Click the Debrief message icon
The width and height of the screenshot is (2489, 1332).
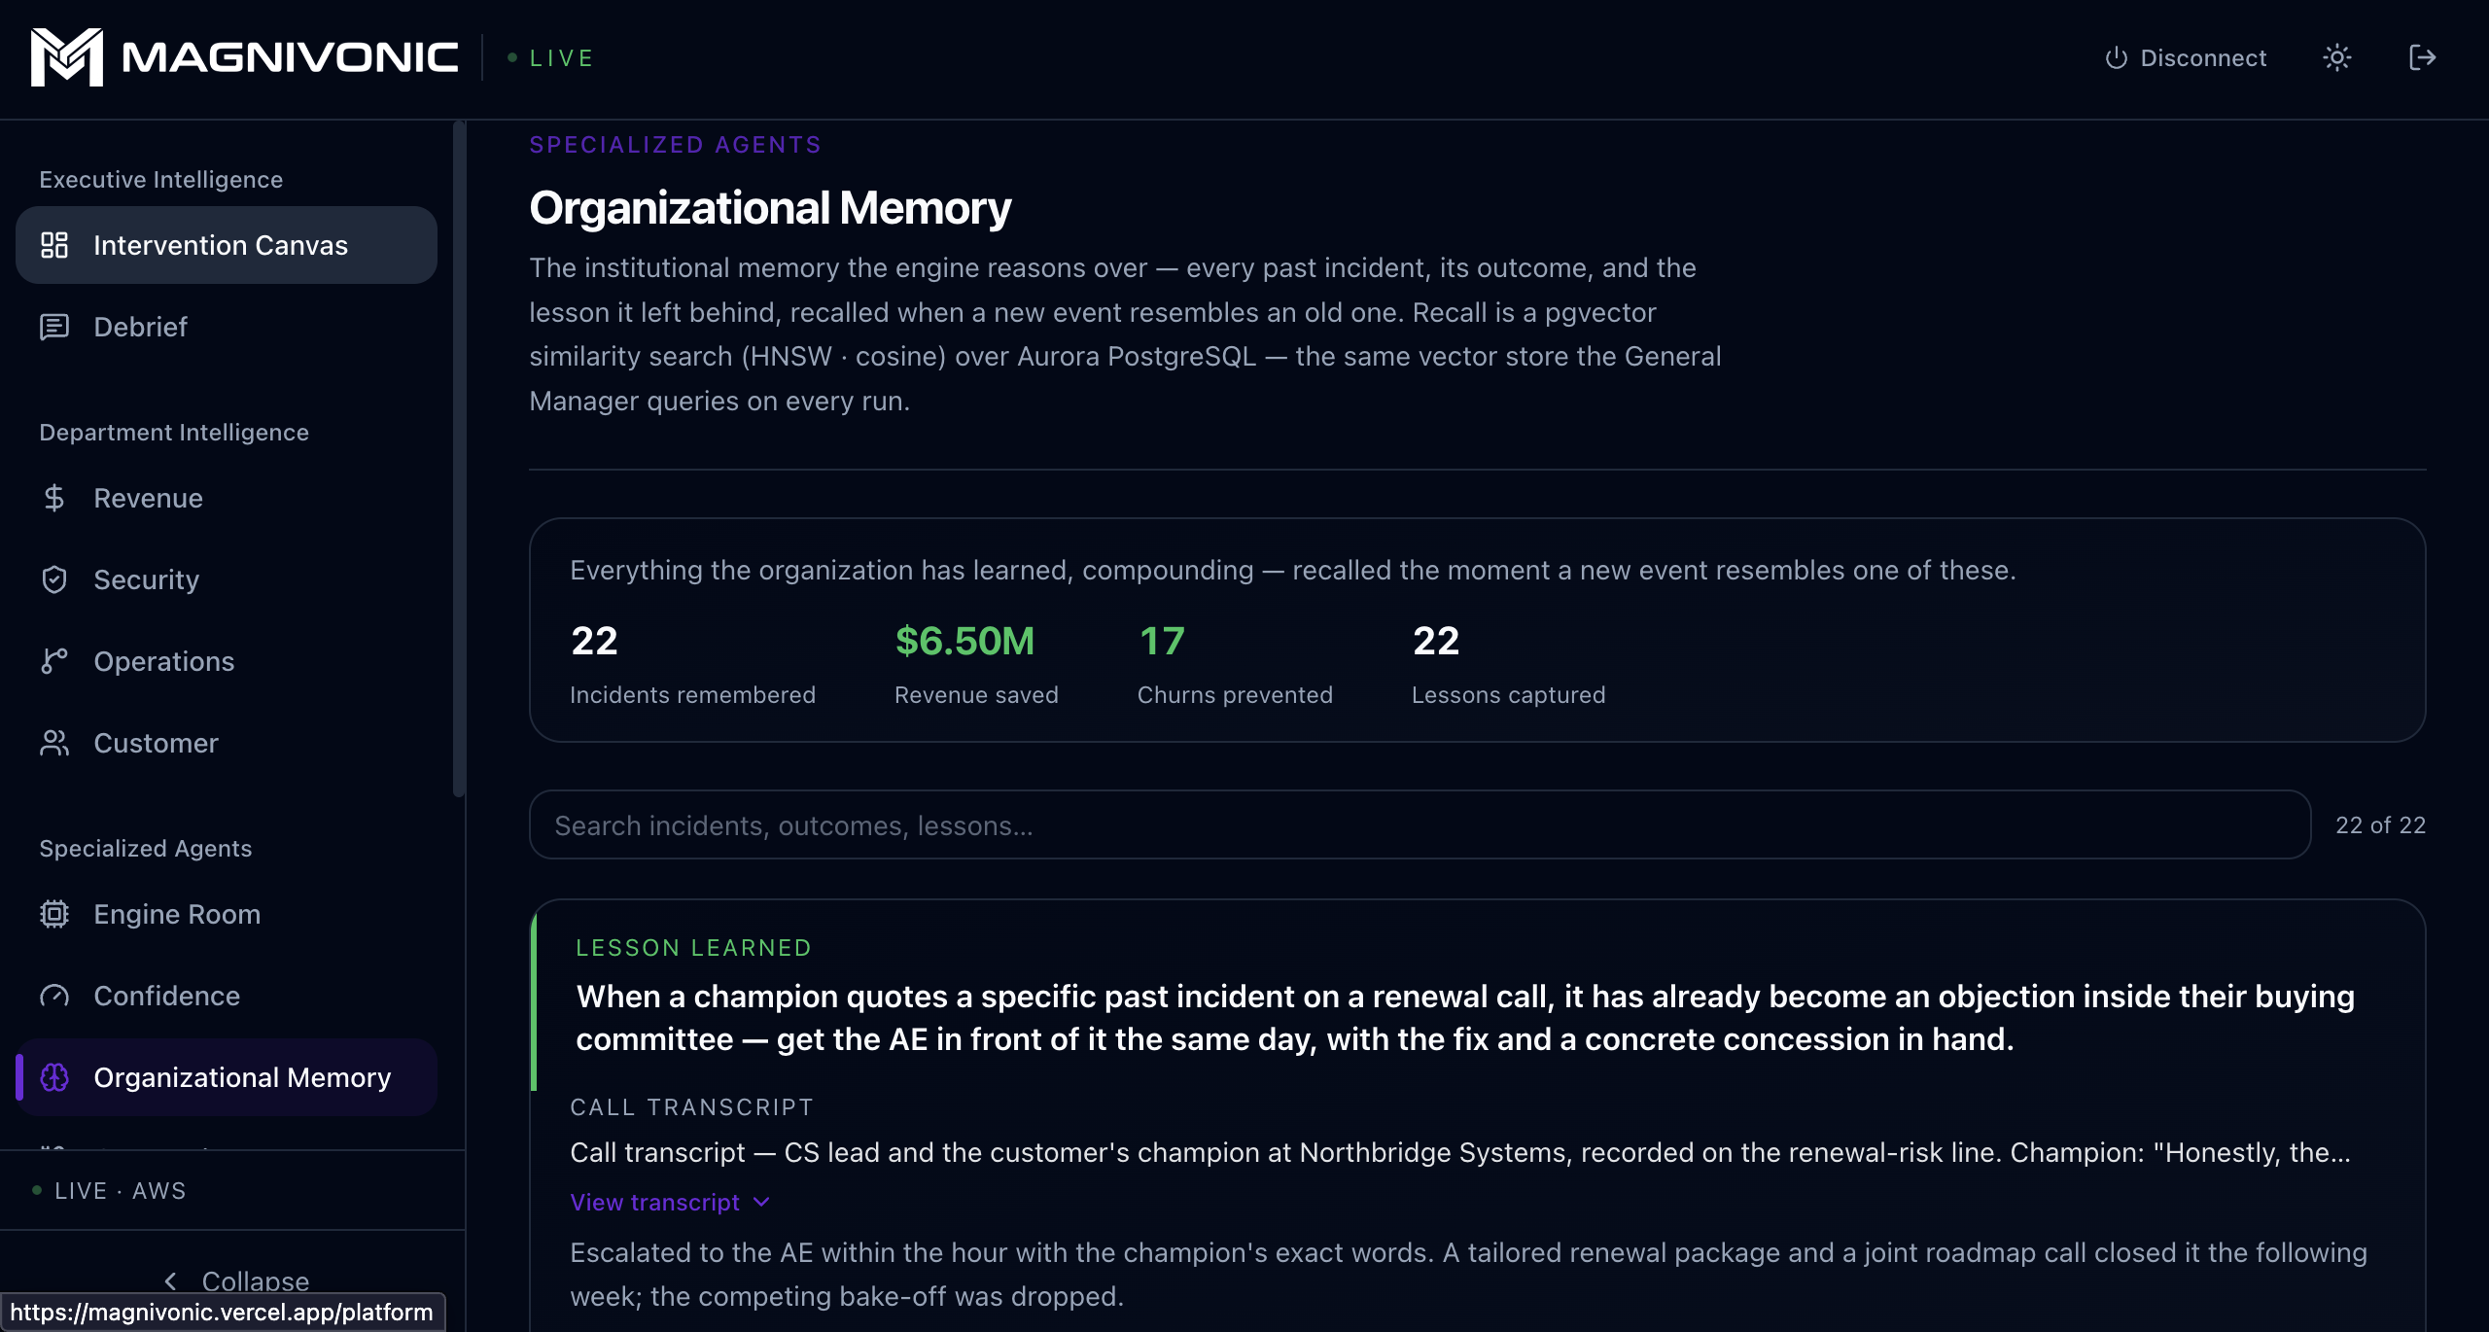tap(54, 327)
